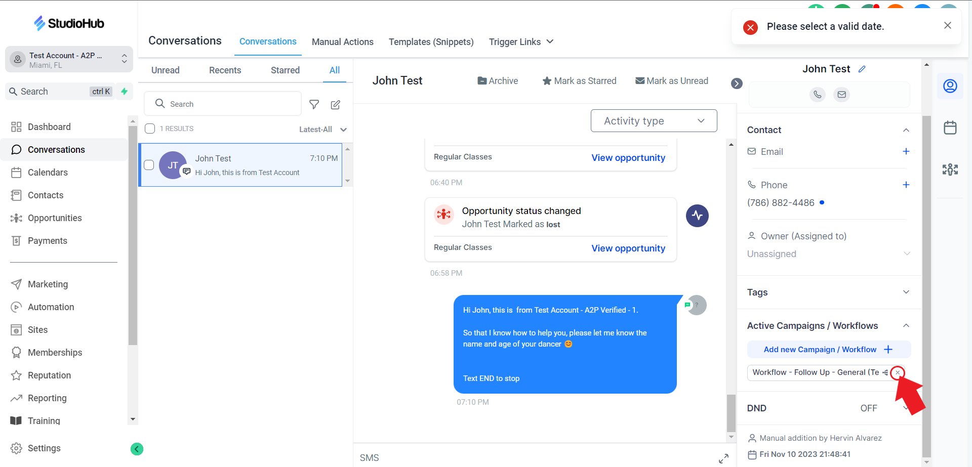Add an email with the plus icon
The width and height of the screenshot is (972, 467).
[x=906, y=151]
